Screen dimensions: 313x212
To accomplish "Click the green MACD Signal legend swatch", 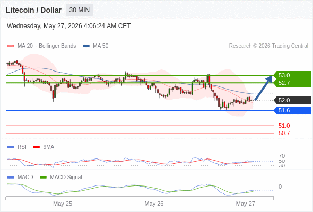I will (43, 177).
